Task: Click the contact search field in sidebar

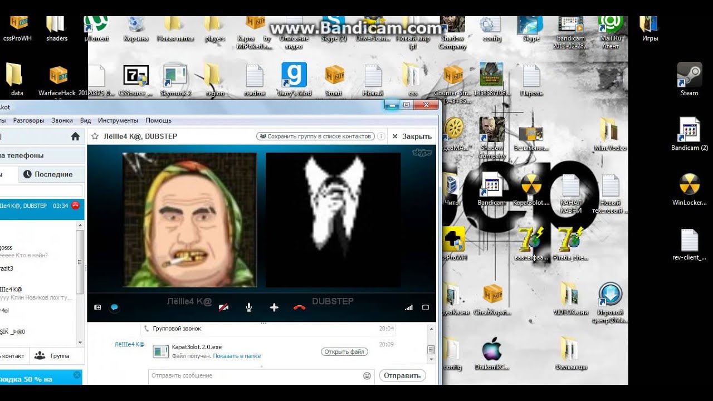Action: (x=41, y=191)
